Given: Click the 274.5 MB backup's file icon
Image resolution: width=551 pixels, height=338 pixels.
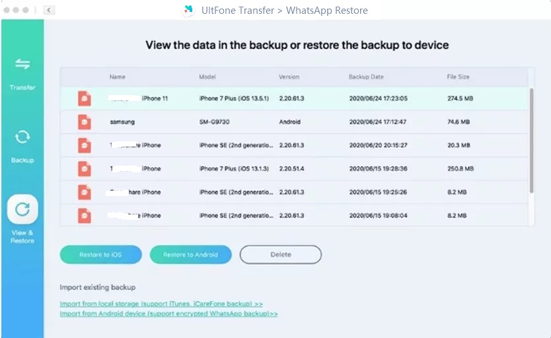Looking at the screenshot, I should 84,98.
